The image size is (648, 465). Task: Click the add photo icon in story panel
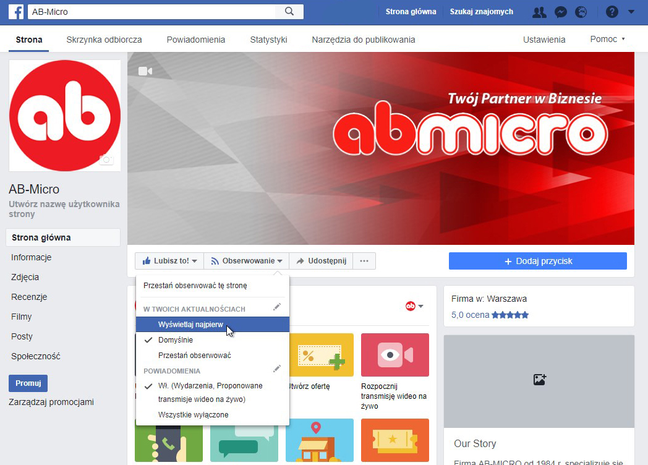click(x=539, y=380)
